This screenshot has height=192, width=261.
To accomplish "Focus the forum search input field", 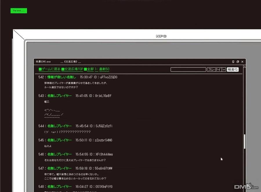I will point(188,70).
